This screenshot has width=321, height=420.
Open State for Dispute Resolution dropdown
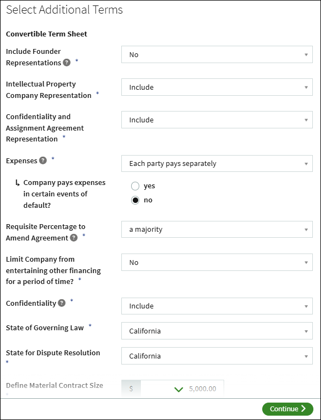[217, 356]
